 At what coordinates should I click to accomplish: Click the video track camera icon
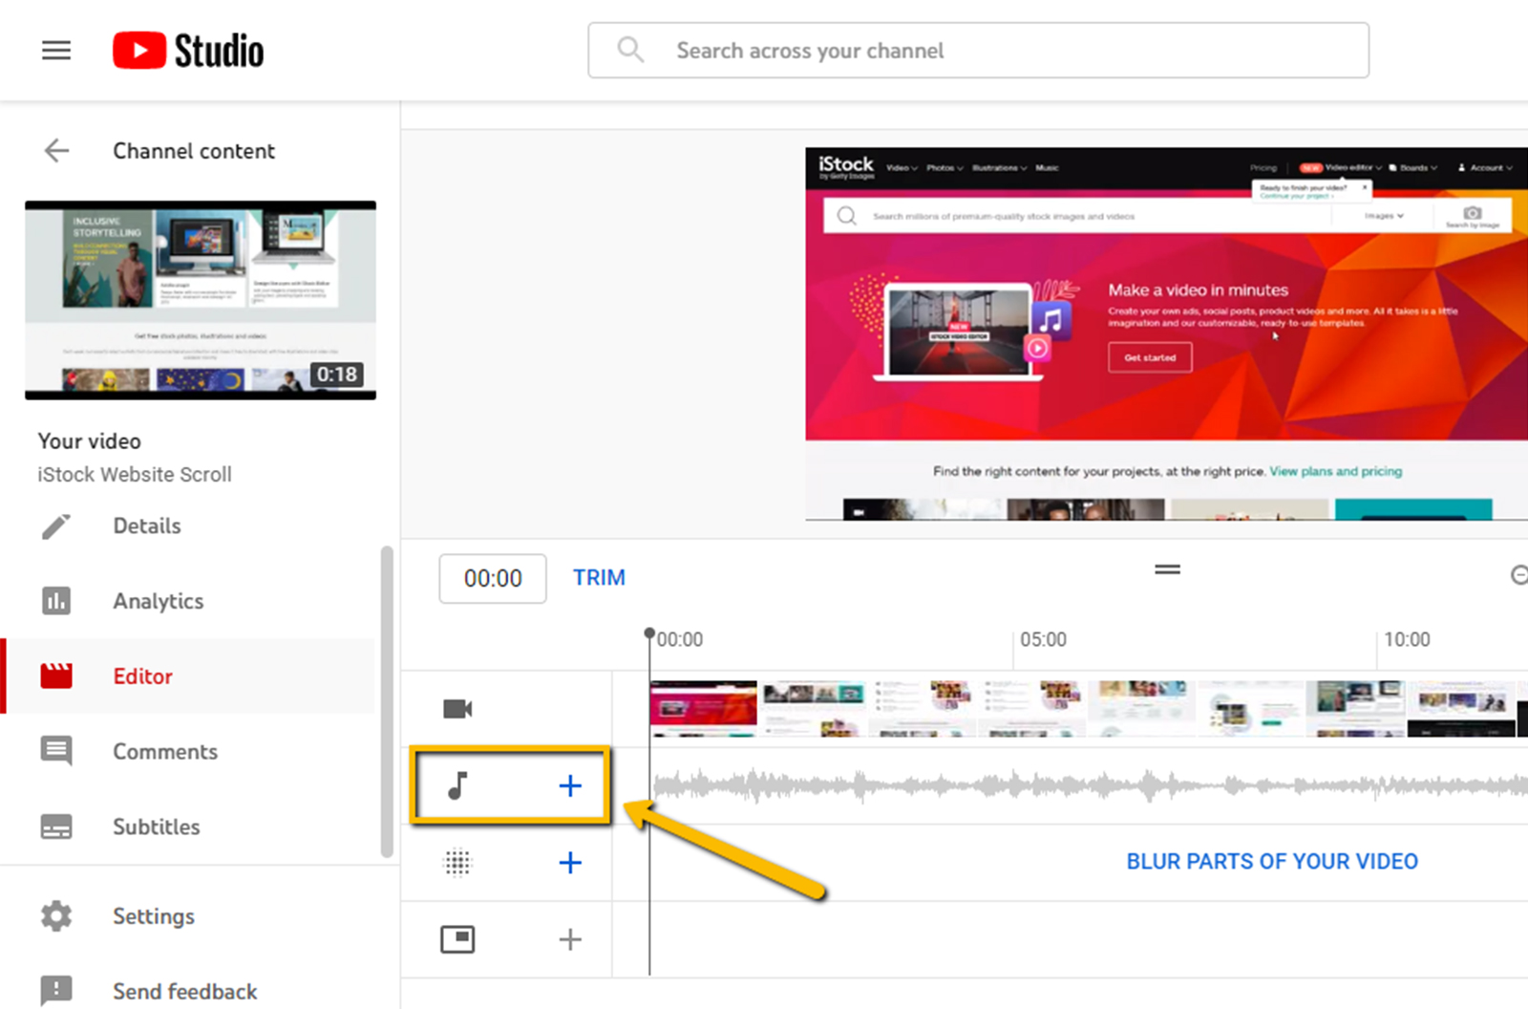(457, 709)
